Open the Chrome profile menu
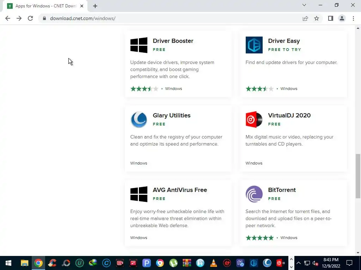 coord(342,18)
